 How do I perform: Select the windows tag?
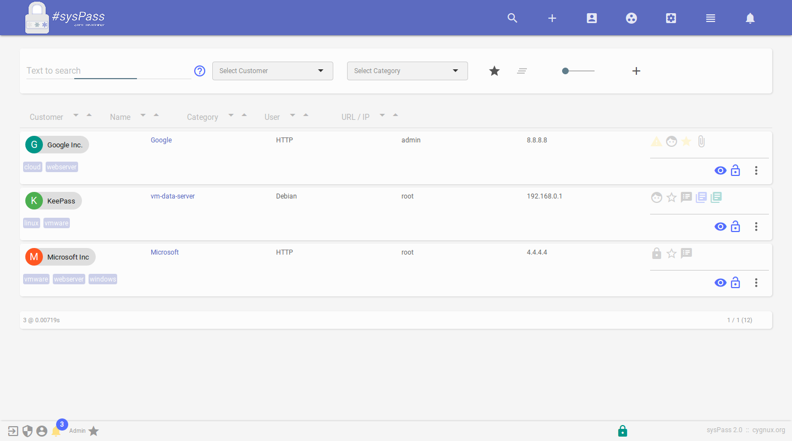[x=103, y=279]
